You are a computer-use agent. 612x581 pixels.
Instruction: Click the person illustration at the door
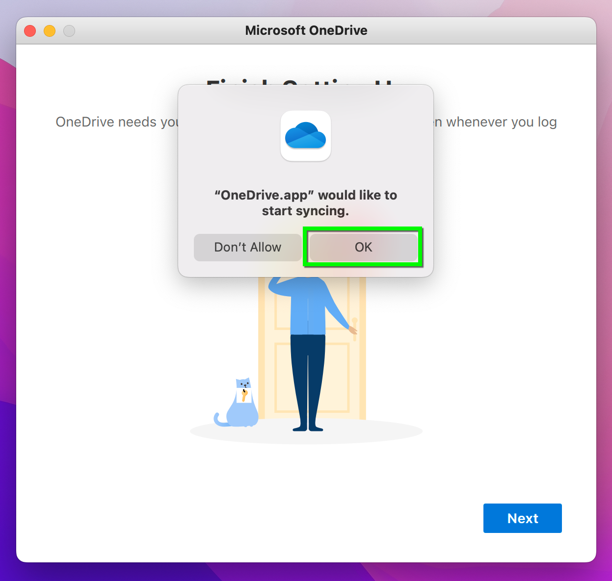click(x=312, y=354)
